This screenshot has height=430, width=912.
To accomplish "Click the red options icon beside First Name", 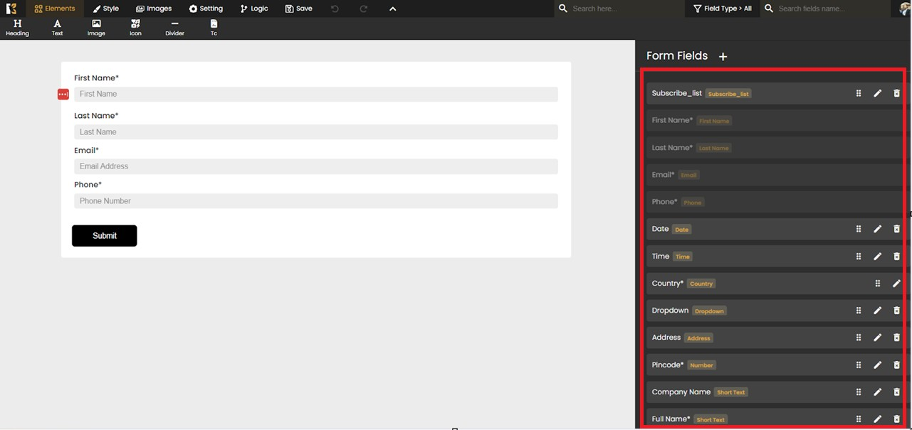I will (63, 95).
